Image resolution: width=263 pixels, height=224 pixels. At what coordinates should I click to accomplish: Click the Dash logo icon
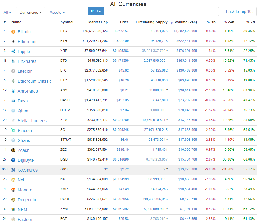point(14,101)
